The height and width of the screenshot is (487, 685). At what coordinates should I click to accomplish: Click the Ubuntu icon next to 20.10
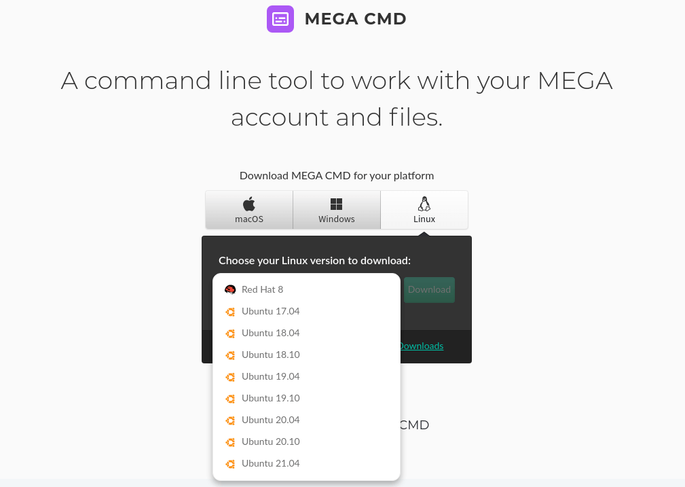231,441
